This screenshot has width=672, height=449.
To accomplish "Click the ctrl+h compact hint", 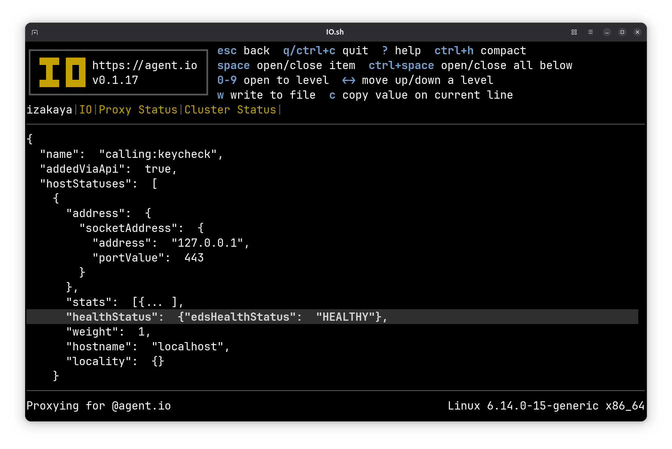I will point(480,51).
